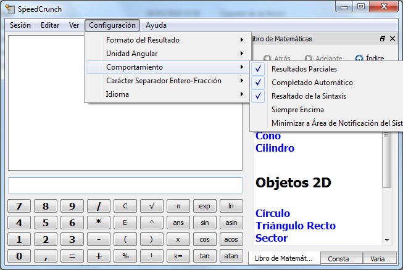The height and width of the screenshot is (270, 403).
Task: Click keypad button 5
Action: point(46,223)
